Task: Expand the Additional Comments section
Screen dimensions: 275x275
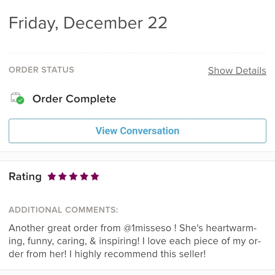Action: (63, 210)
